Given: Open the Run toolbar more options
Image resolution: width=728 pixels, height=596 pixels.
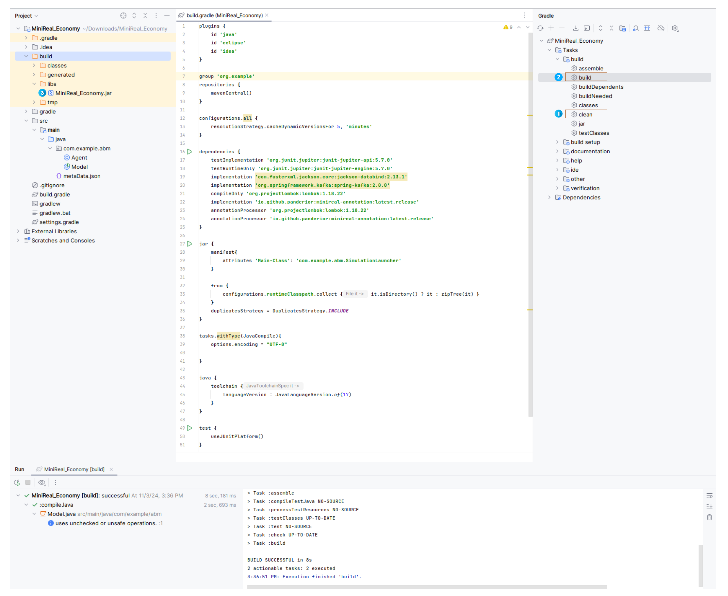Looking at the screenshot, I should tap(55, 482).
